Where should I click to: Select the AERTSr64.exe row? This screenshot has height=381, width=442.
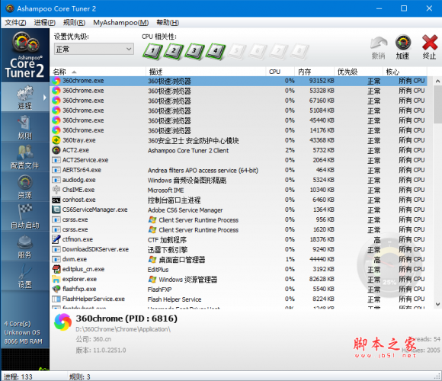(x=239, y=170)
